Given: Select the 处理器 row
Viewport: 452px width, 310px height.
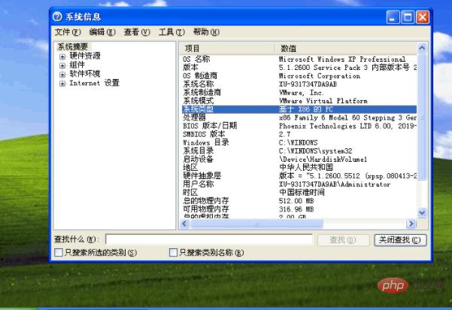Looking at the screenshot, I should point(299,117).
